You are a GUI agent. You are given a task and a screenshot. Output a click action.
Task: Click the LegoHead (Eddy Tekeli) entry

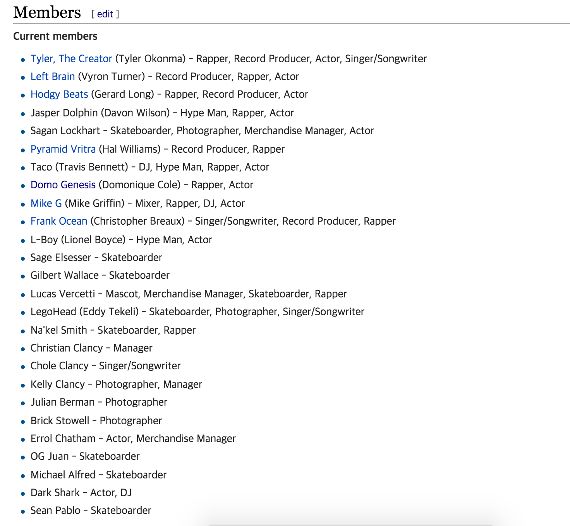(197, 312)
